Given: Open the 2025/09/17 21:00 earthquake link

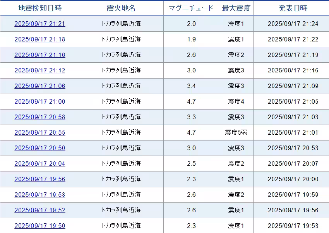Looking at the screenshot, I should [x=39, y=101].
